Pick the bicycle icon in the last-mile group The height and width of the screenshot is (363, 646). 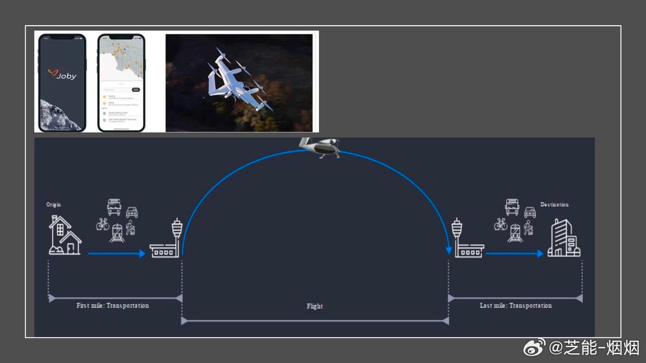[x=501, y=224]
